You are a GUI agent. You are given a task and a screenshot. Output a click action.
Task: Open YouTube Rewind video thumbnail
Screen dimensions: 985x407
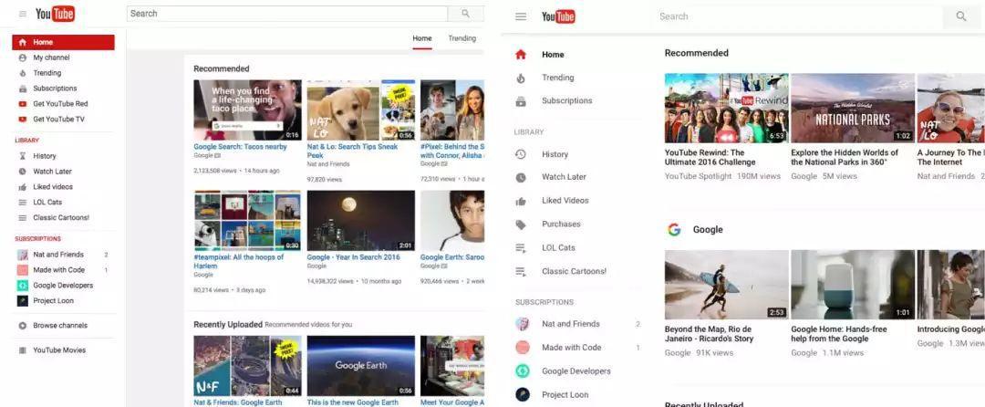click(x=726, y=108)
